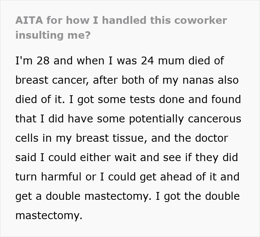Viewport: 260px width, 237px height.
Task: Click the final word "mastectomy." on the last line
Action: [x=49, y=215]
